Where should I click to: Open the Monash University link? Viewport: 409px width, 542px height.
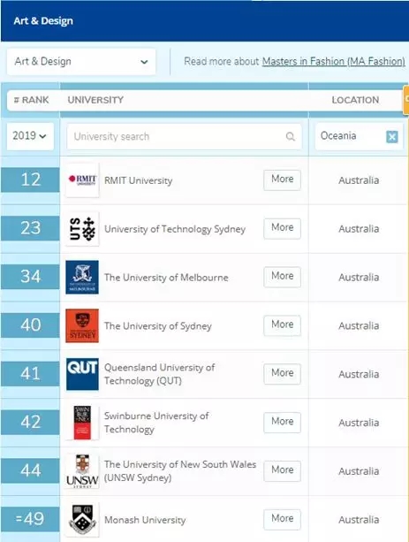coord(145,520)
